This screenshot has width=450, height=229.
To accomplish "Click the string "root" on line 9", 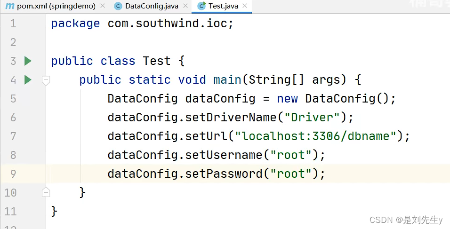I will 291,174.
